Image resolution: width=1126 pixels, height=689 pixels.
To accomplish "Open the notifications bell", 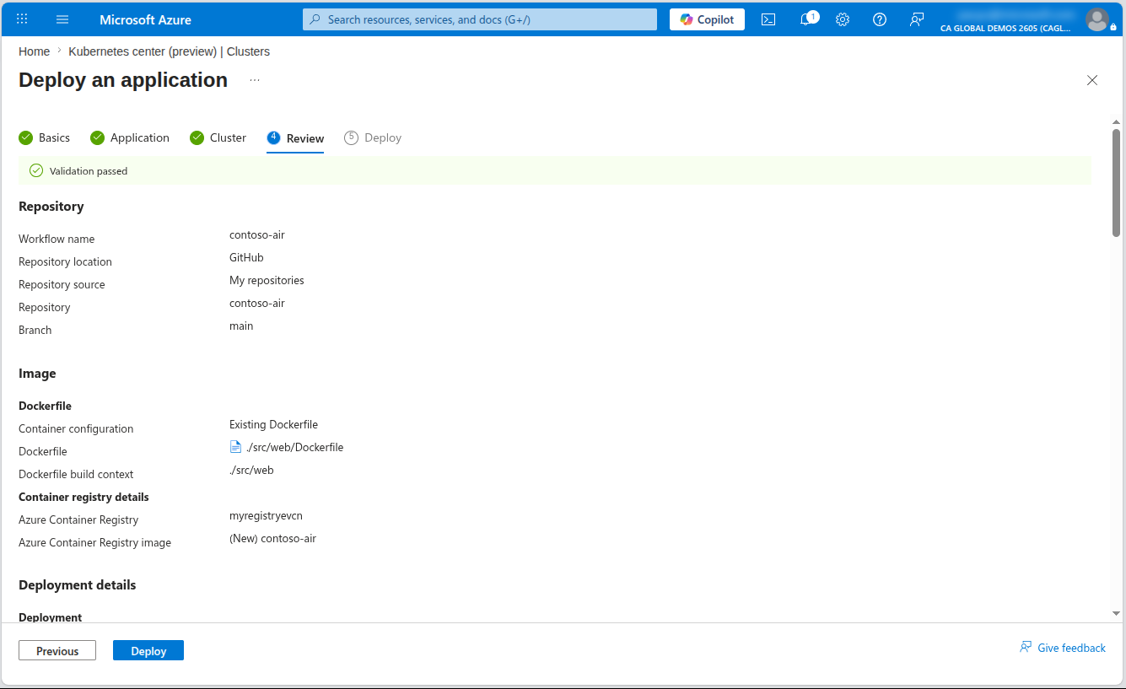I will [807, 19].
